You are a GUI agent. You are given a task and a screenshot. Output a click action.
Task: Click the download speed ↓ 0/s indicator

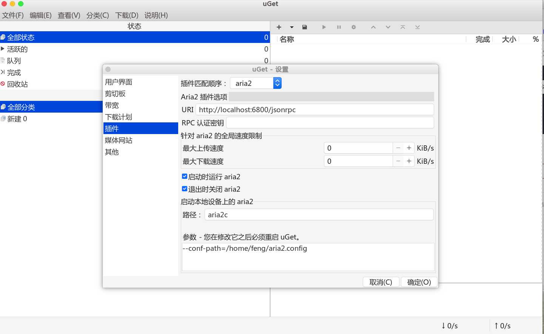[450, 326]
